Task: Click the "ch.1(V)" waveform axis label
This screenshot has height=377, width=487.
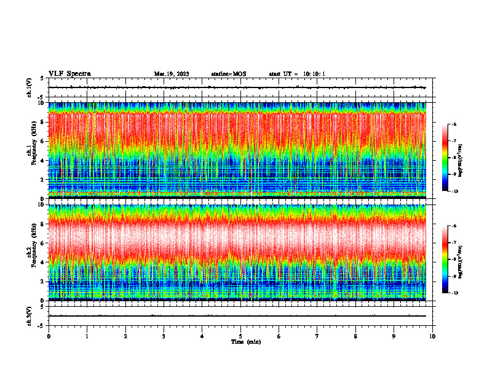Action: (x=30, y=87)
